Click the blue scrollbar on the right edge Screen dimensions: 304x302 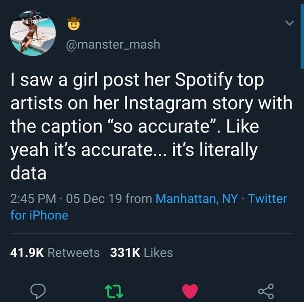coord(302,36)
